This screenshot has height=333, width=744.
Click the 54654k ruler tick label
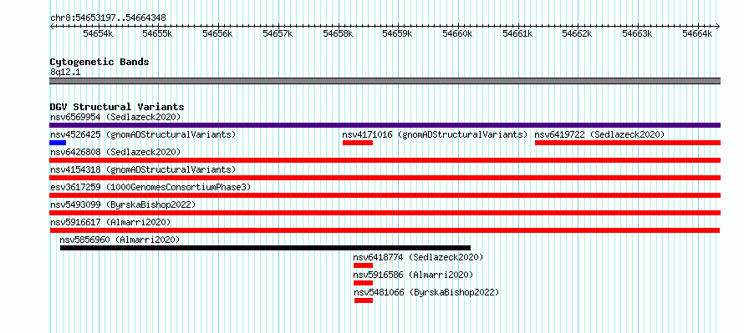pyautogui.click(x=98, y=33)
